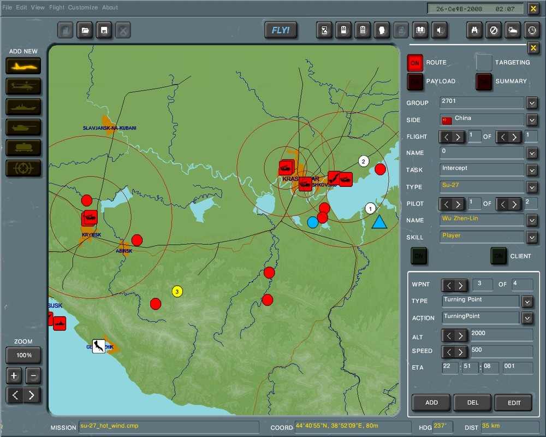Select the add new ship button
This screenshot has width=546, height=437.
tap(23, 107)
